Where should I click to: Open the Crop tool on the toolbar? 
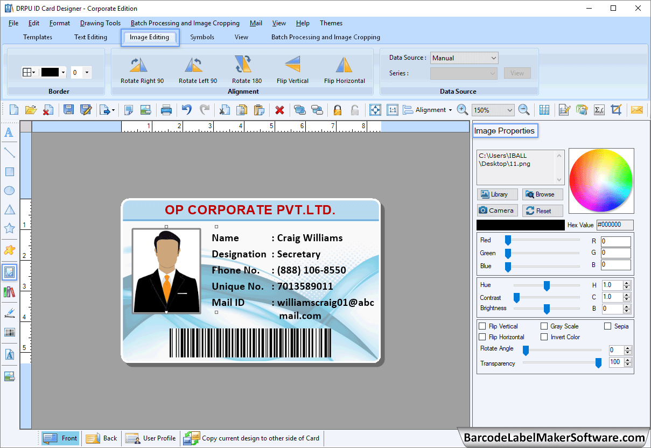click(617, 109)
